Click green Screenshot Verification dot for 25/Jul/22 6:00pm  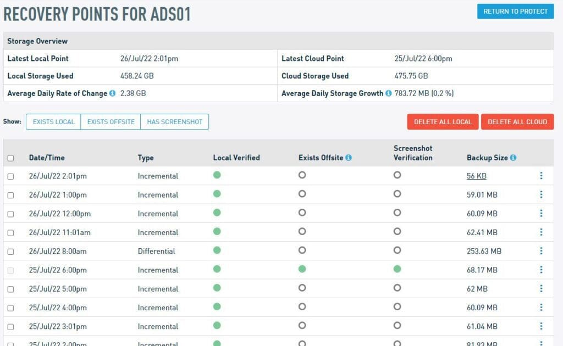click(x=397, y=269)
